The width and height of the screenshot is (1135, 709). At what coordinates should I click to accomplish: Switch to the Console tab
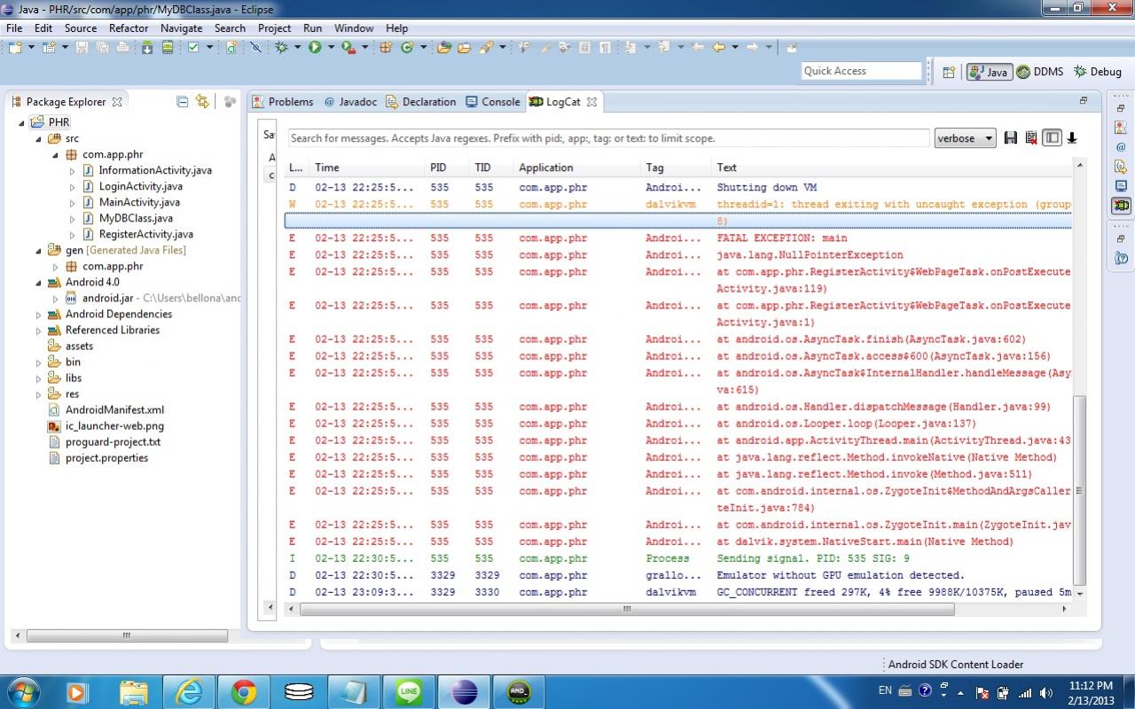point(493,102)
